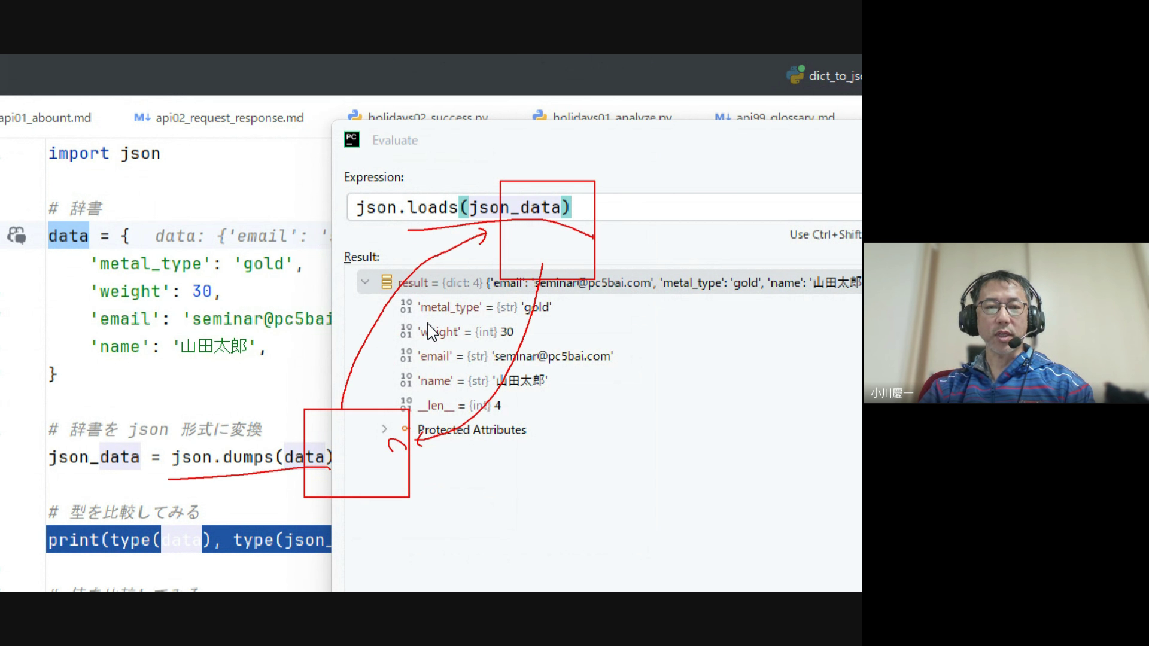Click the dict type icon next to result
This screenshot has height=646, width=1149.
[387, 282]
